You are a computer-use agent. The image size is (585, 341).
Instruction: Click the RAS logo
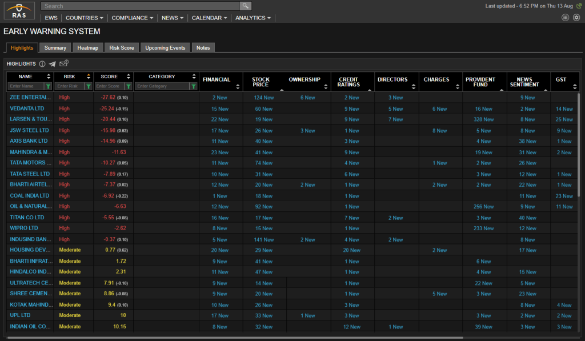tap(20, 11)
